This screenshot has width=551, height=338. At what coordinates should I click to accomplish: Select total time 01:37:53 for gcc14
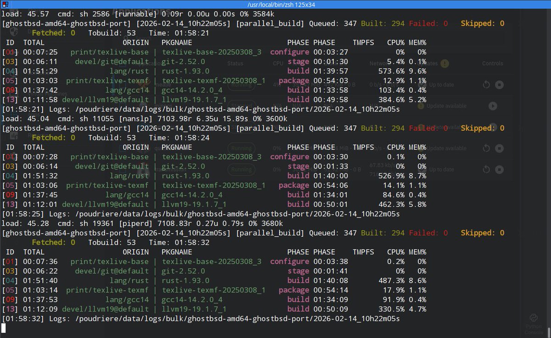[x=40, y=299]
